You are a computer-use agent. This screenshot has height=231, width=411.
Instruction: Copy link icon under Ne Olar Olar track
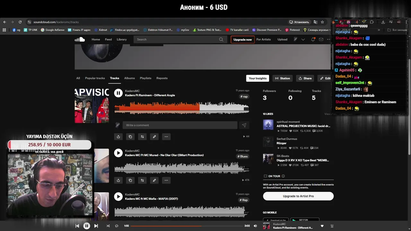(130, 180)
